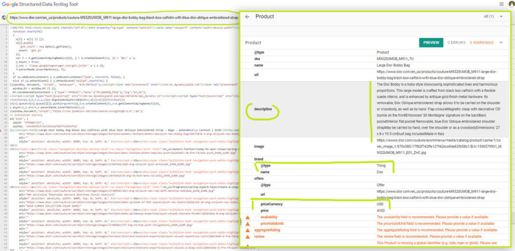Click the PREVIEW button
Viewport: 515px width, 251px height.
pyautogui.click(x=431, y=43)
